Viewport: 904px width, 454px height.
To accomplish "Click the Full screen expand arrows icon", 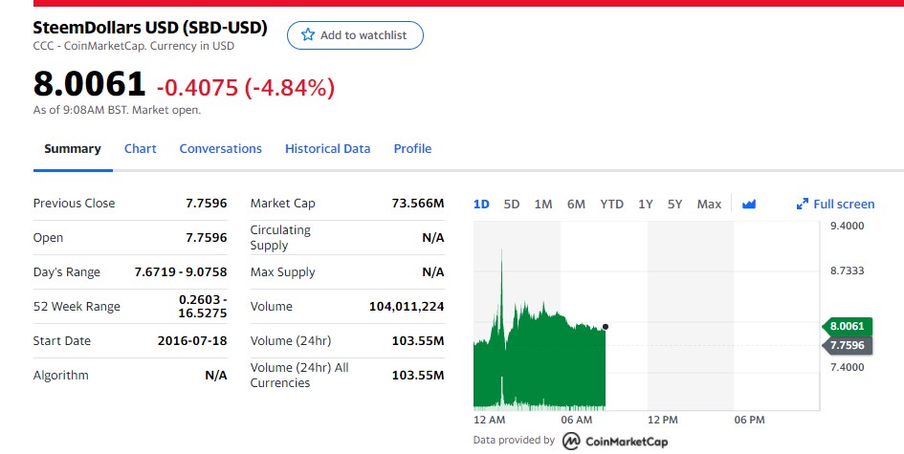I will coord(802,204).
